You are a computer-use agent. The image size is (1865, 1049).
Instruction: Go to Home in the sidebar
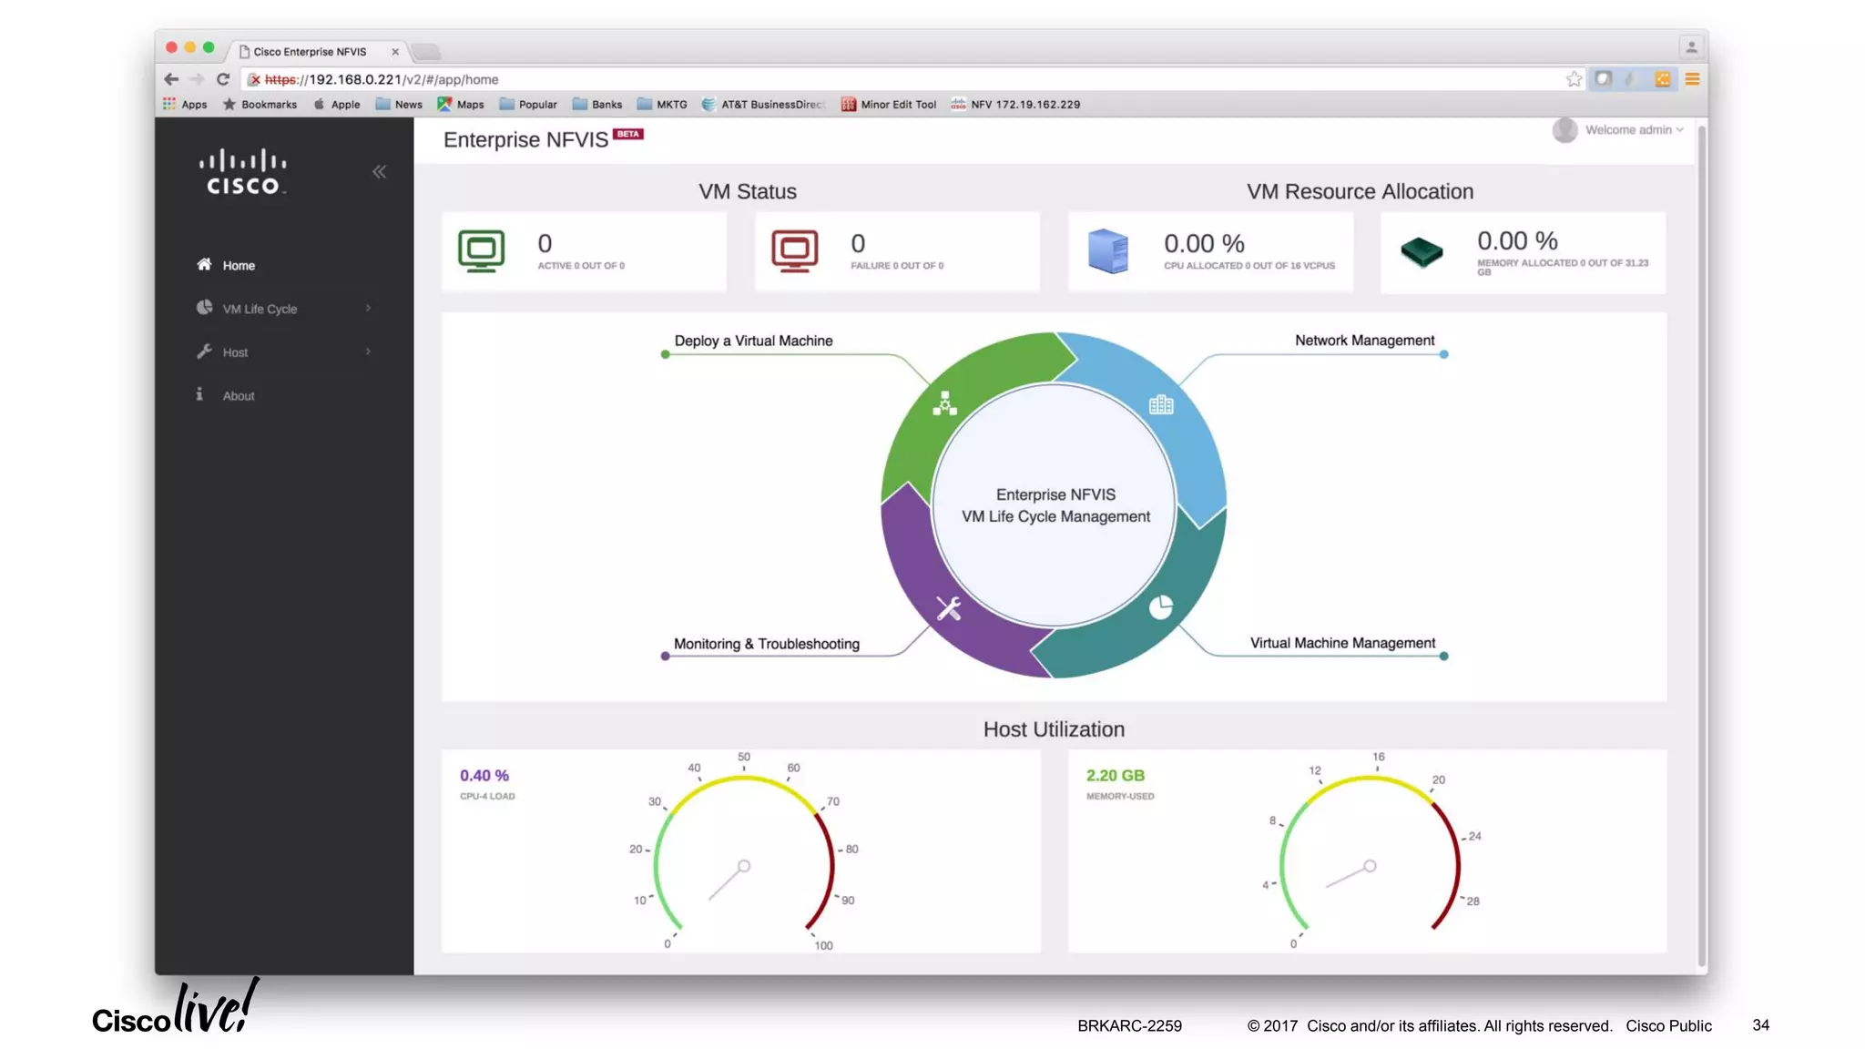pyautogui.click(x=239, y=266)
